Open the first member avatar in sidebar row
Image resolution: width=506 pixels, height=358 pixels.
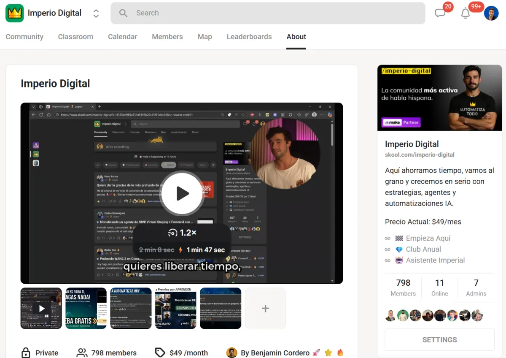click(391, 315)
